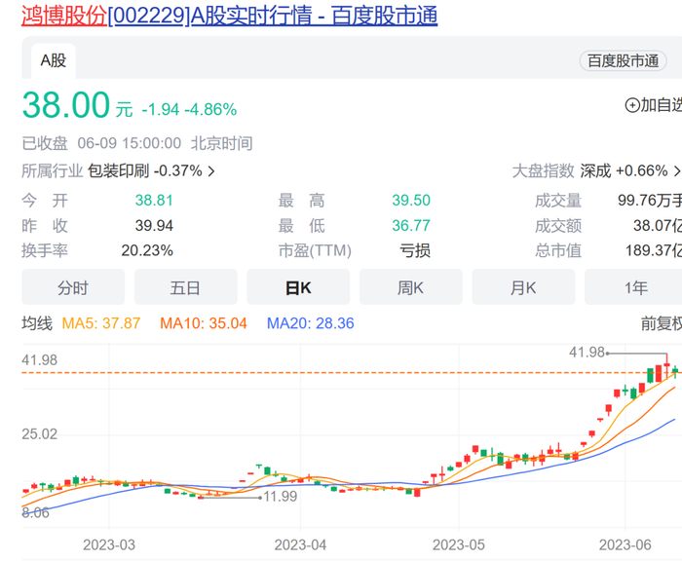682x561 pixels.
Task: Open the 鸿博股份[002229]A股实时行情 title link
Action: point(229,17)
